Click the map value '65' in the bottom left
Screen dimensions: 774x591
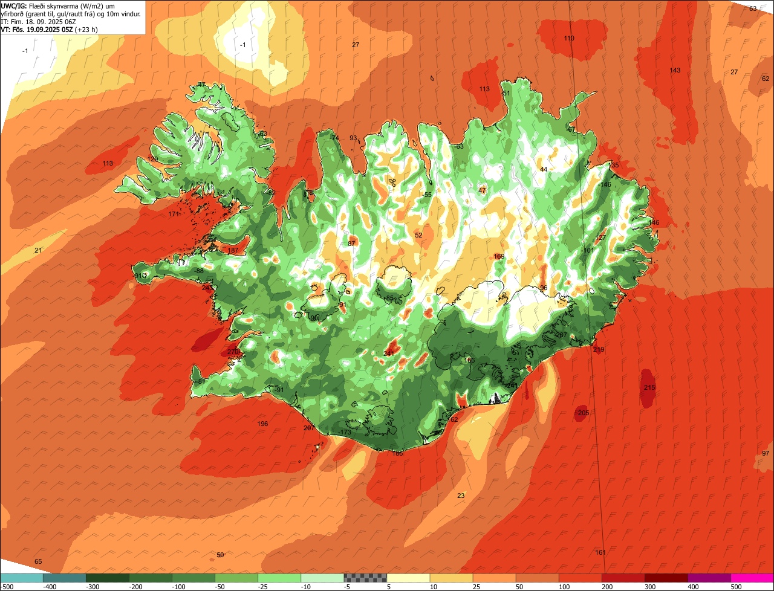pos(38,561)
